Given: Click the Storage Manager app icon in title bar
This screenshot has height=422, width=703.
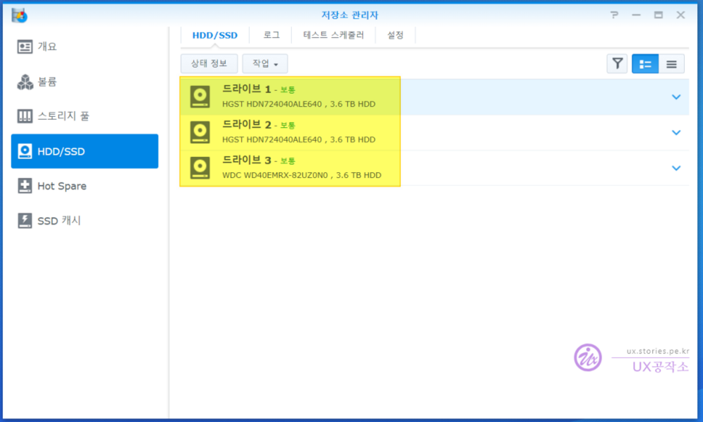Looking at the screenshot, I should point(19,15).
